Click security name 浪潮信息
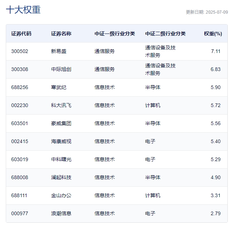 61,213
